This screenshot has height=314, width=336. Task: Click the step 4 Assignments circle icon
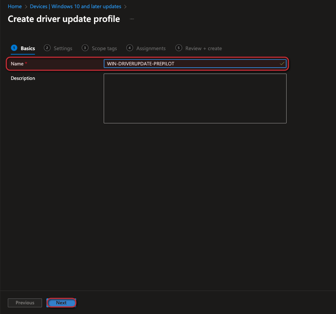(x=130, y=48)
